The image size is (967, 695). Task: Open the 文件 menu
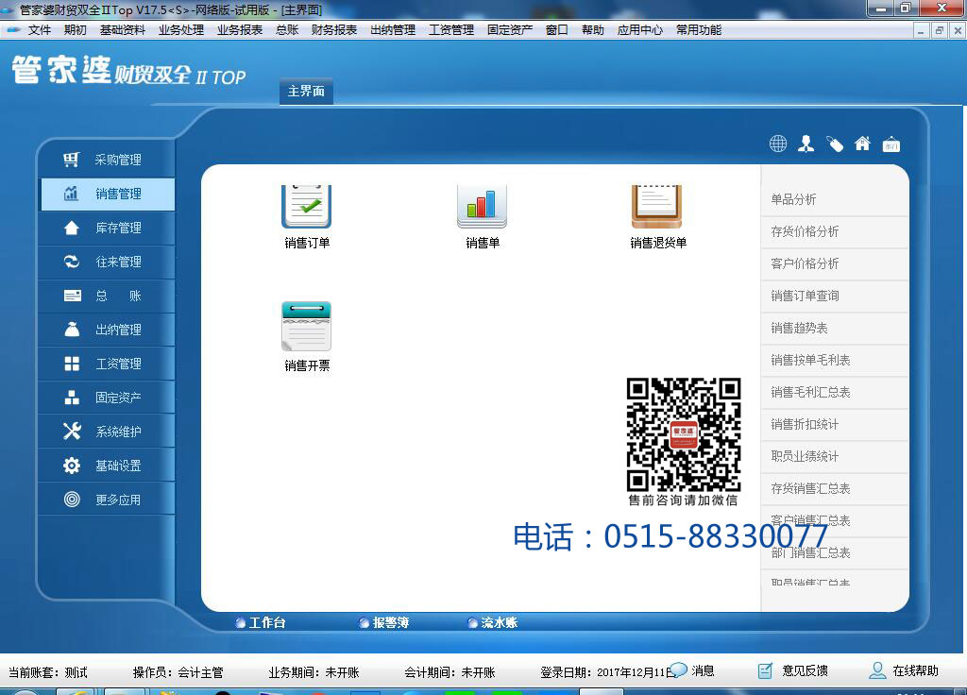tap(39, 29)
